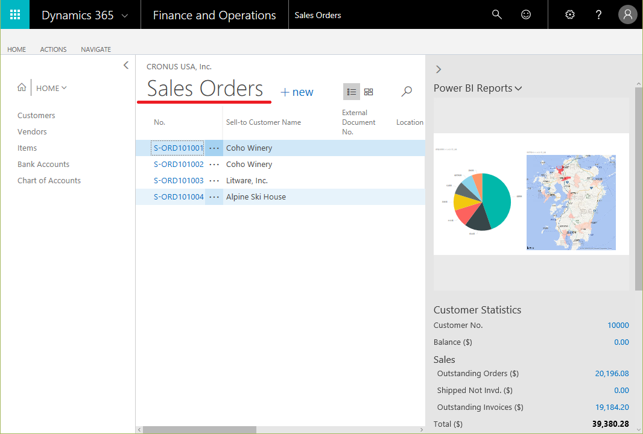Click the Finance and Operations title
This screenshot has width=643, height=434.
click(x=215, y=15)
